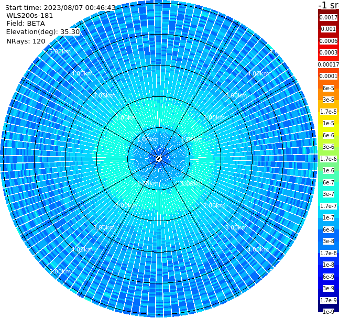Click the 0.001 colorbar label

329,29
